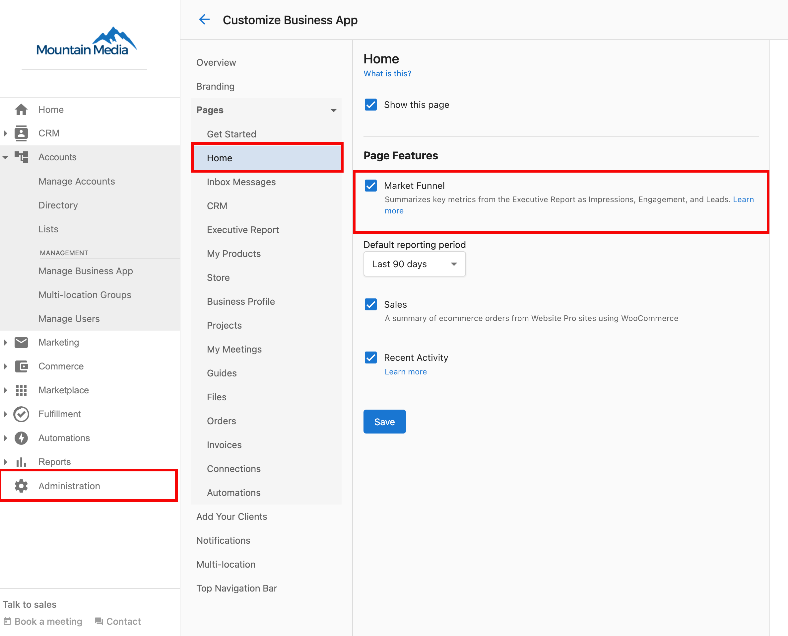Select the Orders page settings
Image resolution: width=788 pixels, height=636 pixels.
(x=221, y=421)
